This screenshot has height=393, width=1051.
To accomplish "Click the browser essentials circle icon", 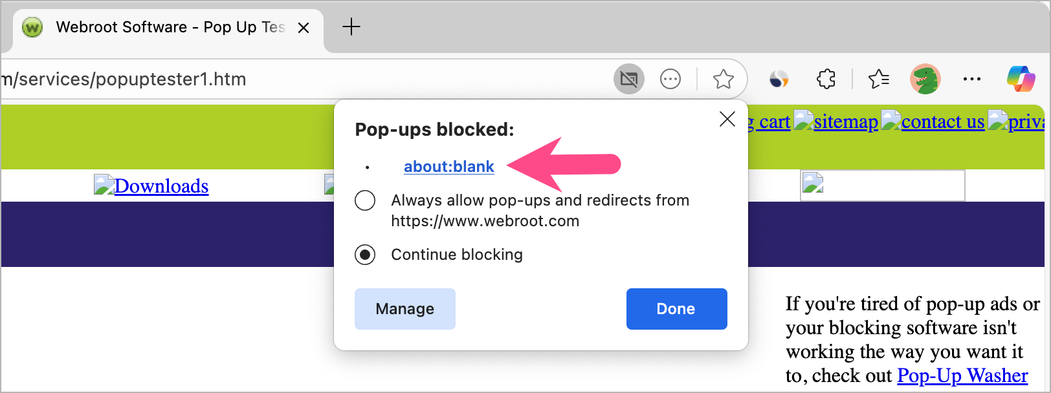I will pyautogui.click(x=779, y=80).
